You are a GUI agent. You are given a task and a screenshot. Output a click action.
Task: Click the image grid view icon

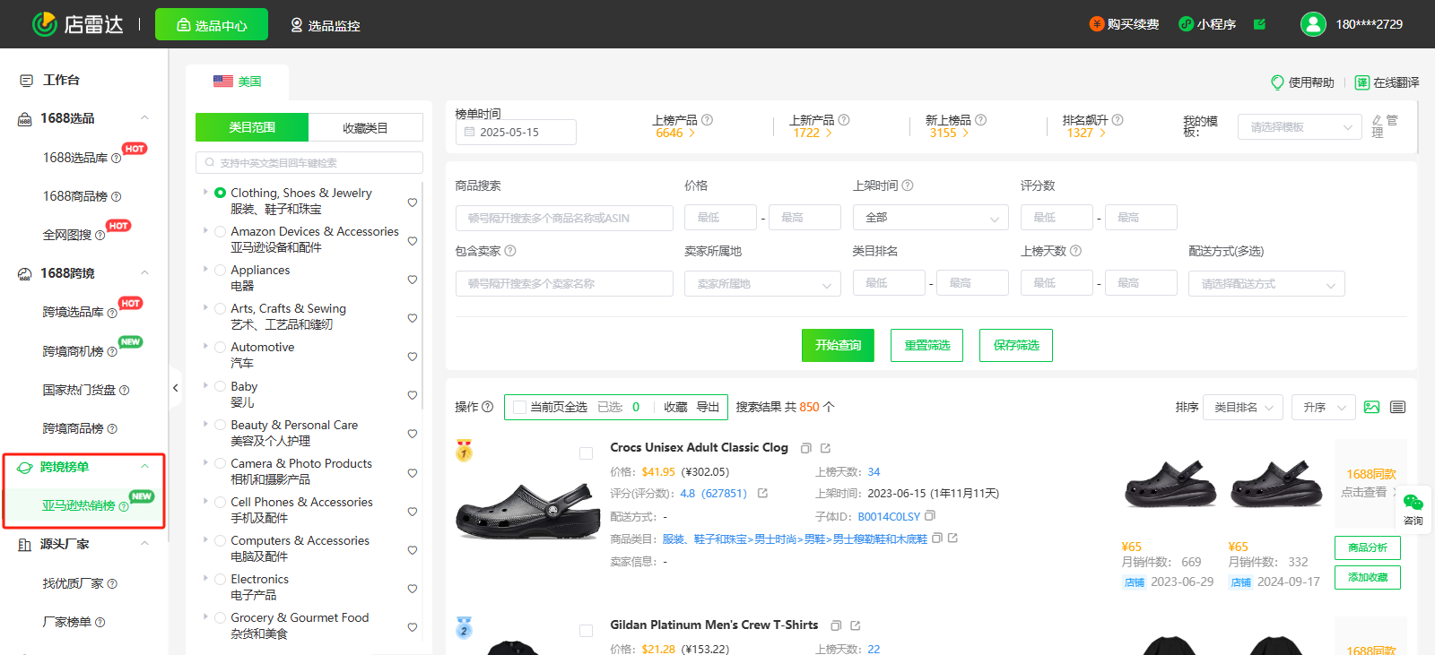pyautogui.click(x=1371, y=407)
